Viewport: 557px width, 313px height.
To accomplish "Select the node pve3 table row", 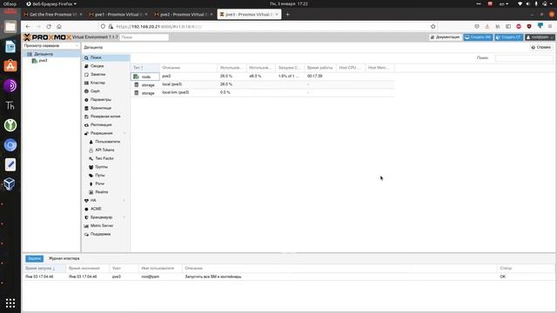I will click(263, 77).
